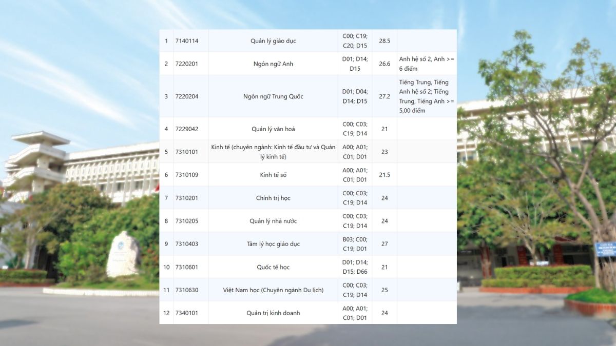The image size is (616, 346).
Task: Click subject groups 'B03; C00; C19; D01'
Action: (x=355, y=244)
